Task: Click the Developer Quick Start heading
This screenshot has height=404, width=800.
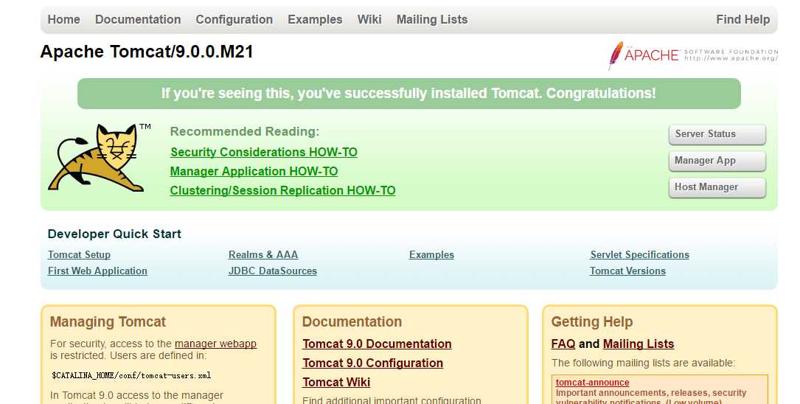Action: pyautogui.click(x=114, y=234)
